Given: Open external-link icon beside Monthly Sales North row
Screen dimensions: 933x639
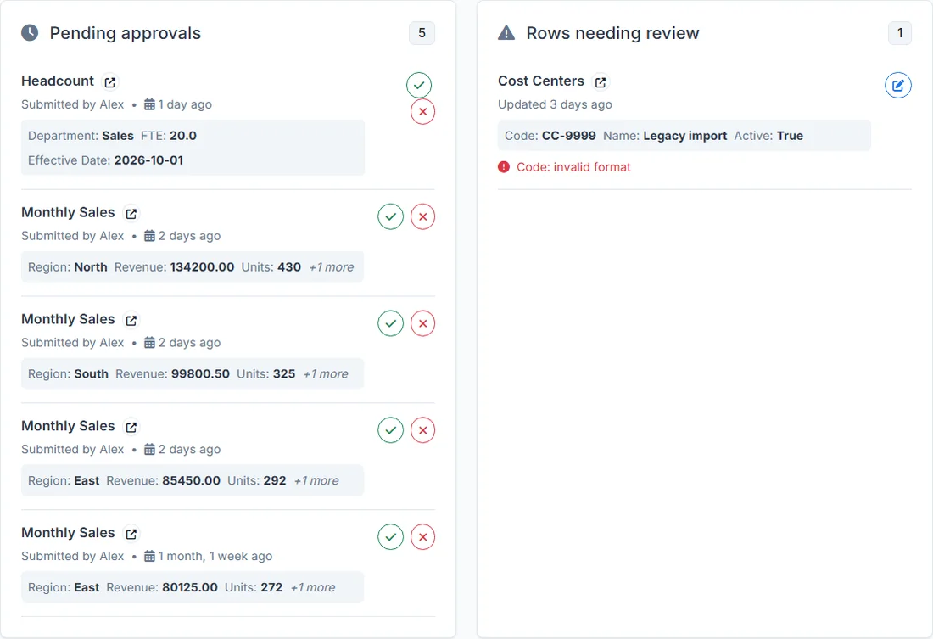Looking at the screenshot, I should 131,213.
